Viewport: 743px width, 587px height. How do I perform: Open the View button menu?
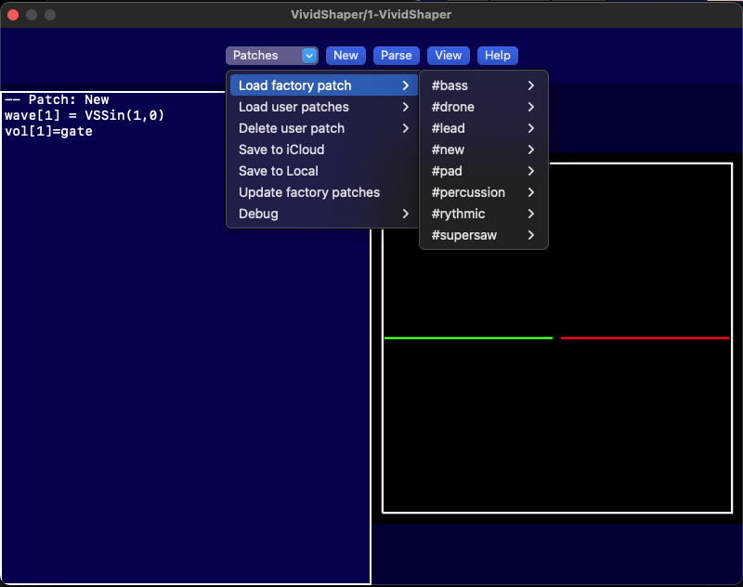click(449, 56)
